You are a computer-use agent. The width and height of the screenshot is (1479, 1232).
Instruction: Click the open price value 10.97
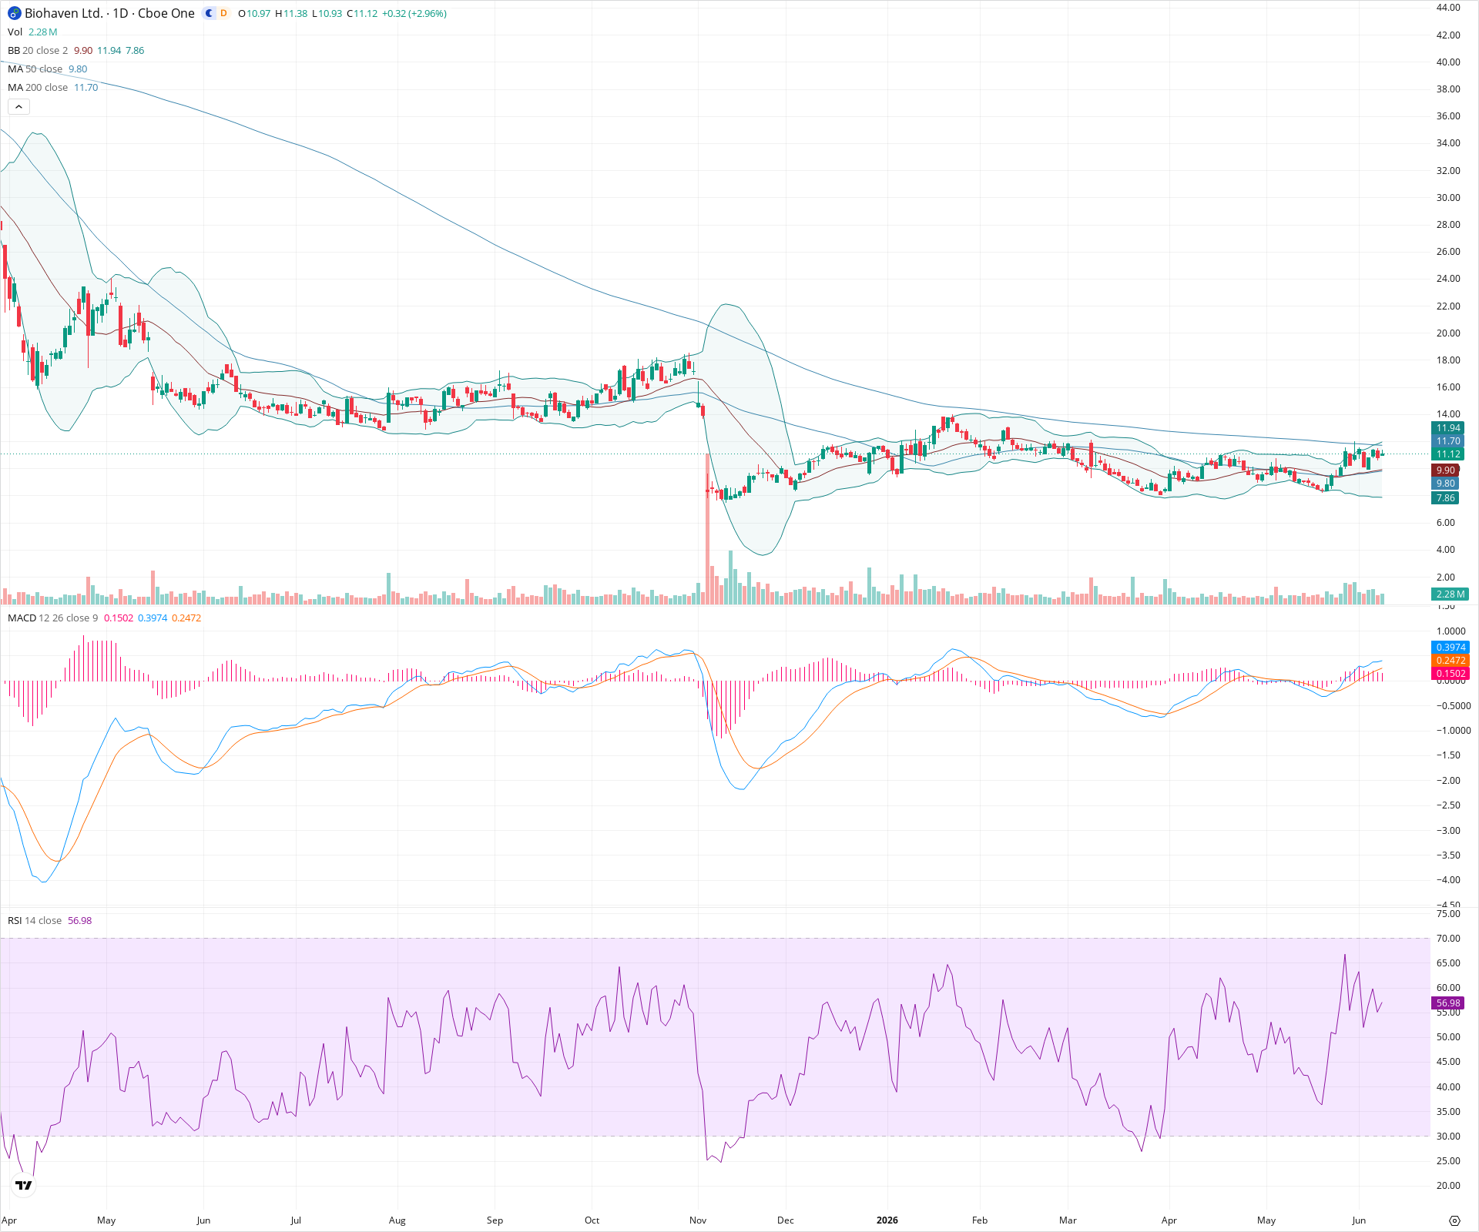258,13
